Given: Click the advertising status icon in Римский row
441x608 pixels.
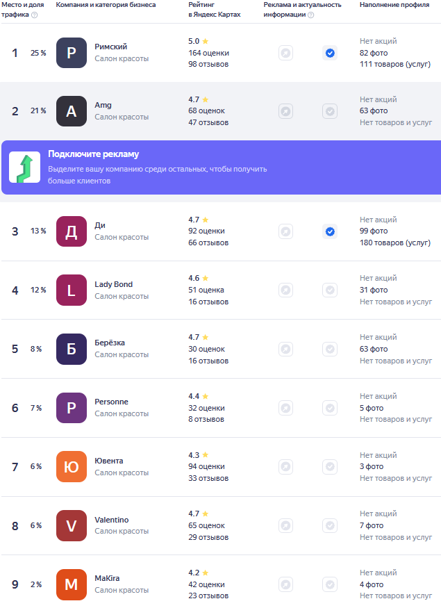Looking at the screenshot, I should pyautogui.click(x=285, y=53).
